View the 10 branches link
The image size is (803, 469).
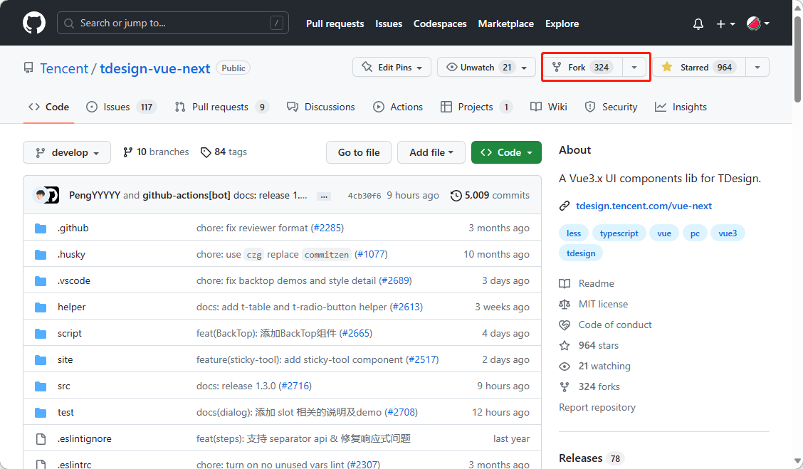coord(156,152)
